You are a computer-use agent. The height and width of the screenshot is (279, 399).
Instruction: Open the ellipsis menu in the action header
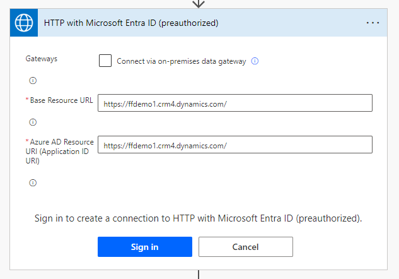click(x=373, y=23)
